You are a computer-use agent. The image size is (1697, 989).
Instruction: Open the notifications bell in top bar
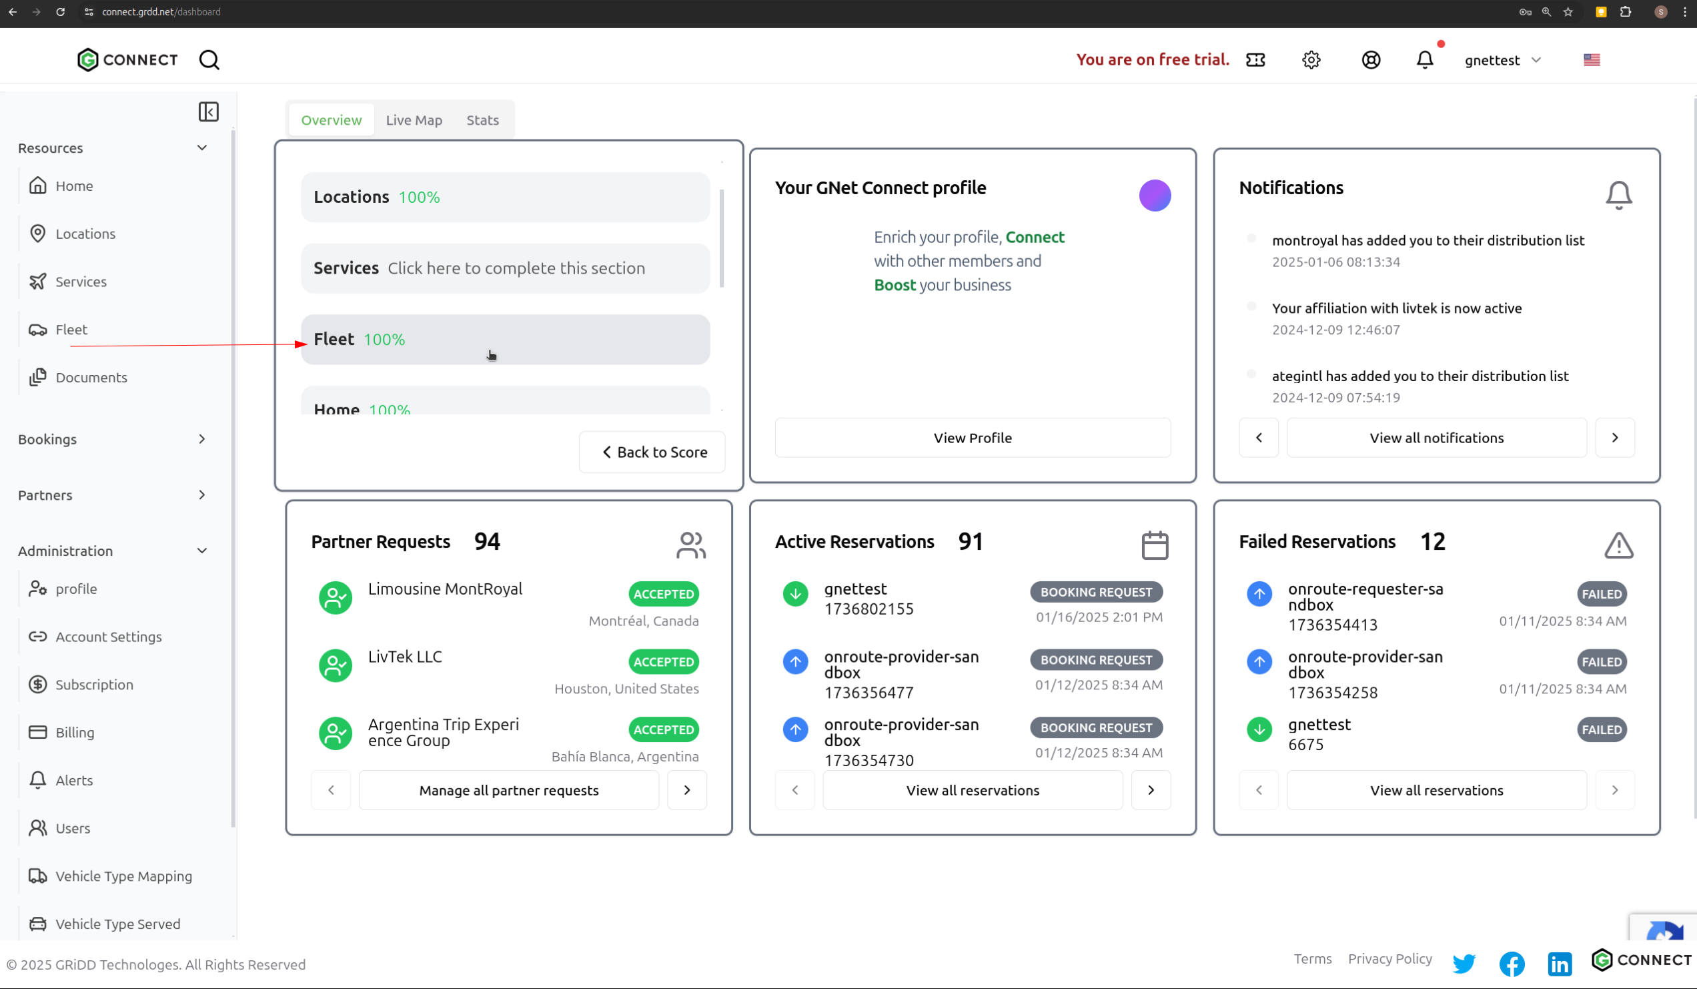(1424, 60)
